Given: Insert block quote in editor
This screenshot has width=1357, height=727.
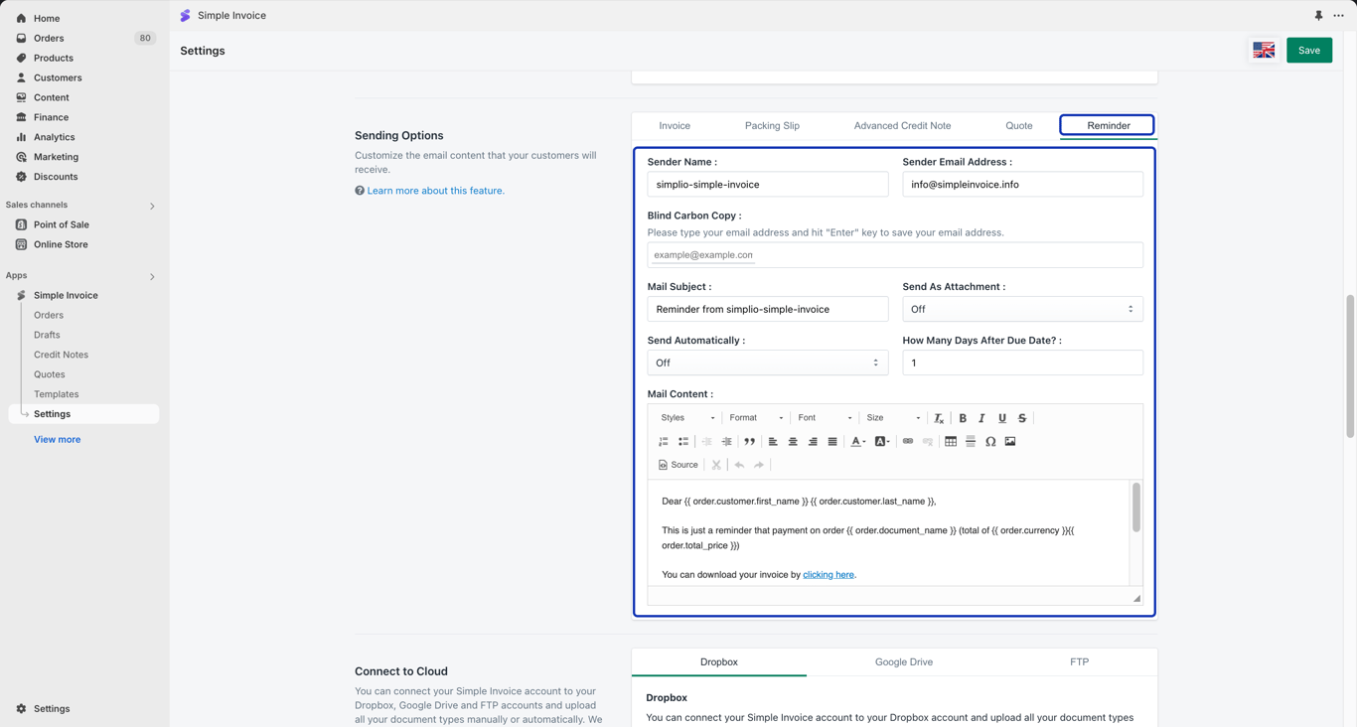Looking at the screenshot, I should tap(750, 441).
